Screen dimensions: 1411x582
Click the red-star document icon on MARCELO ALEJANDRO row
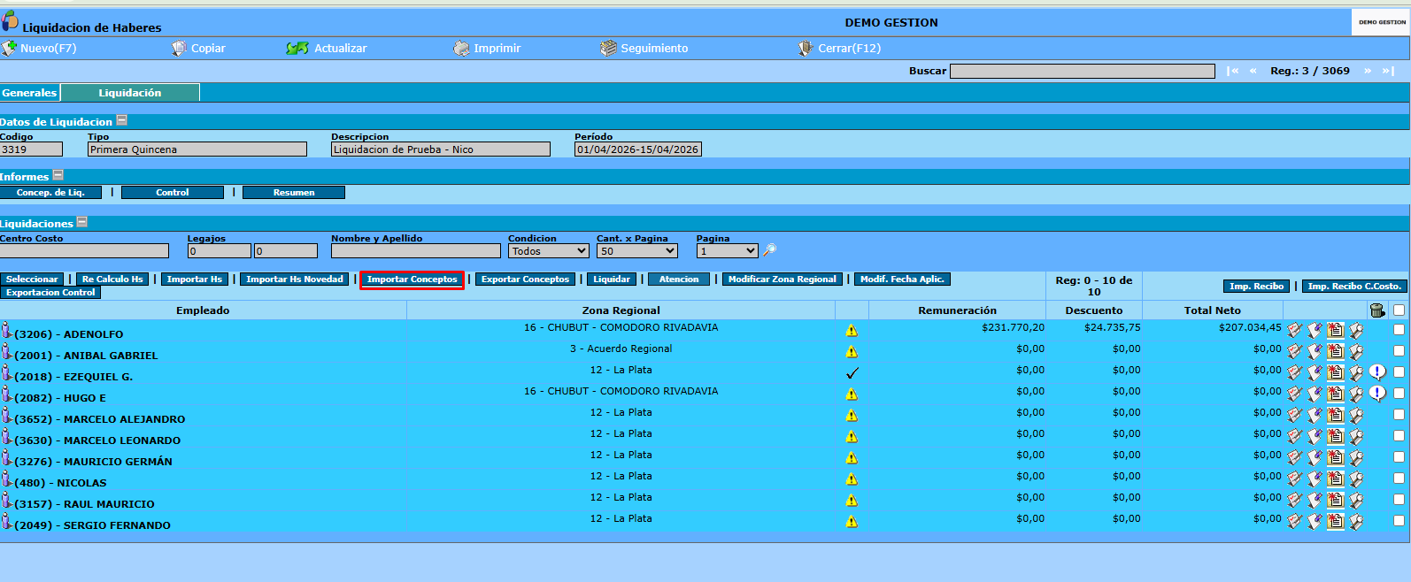pos(1335,415)
